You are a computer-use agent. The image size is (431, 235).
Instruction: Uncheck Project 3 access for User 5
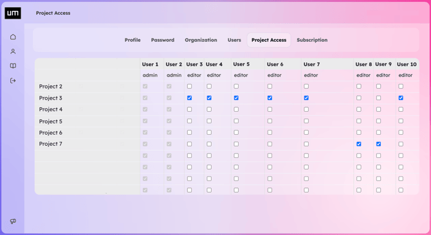click(x=236, y=98)
